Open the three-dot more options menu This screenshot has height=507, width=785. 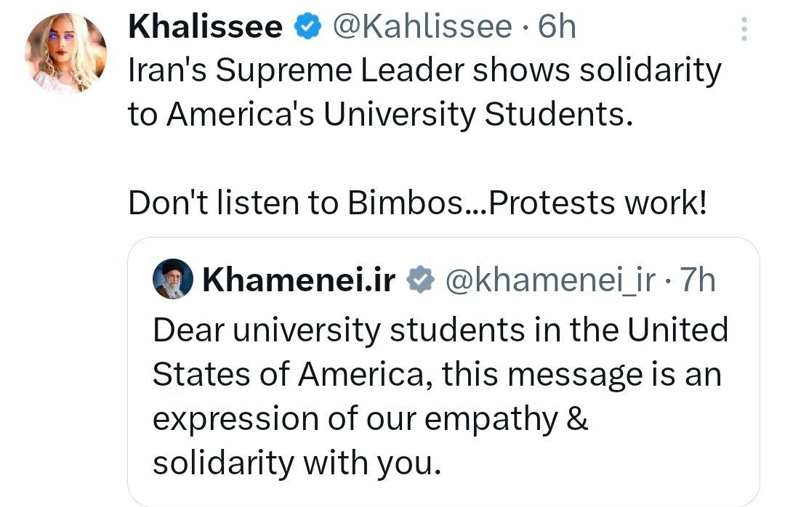(743, 29)
